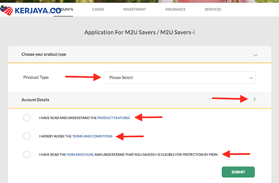Open the Services tab
This screenshot has height=183, width=279.
click(213, 10)
